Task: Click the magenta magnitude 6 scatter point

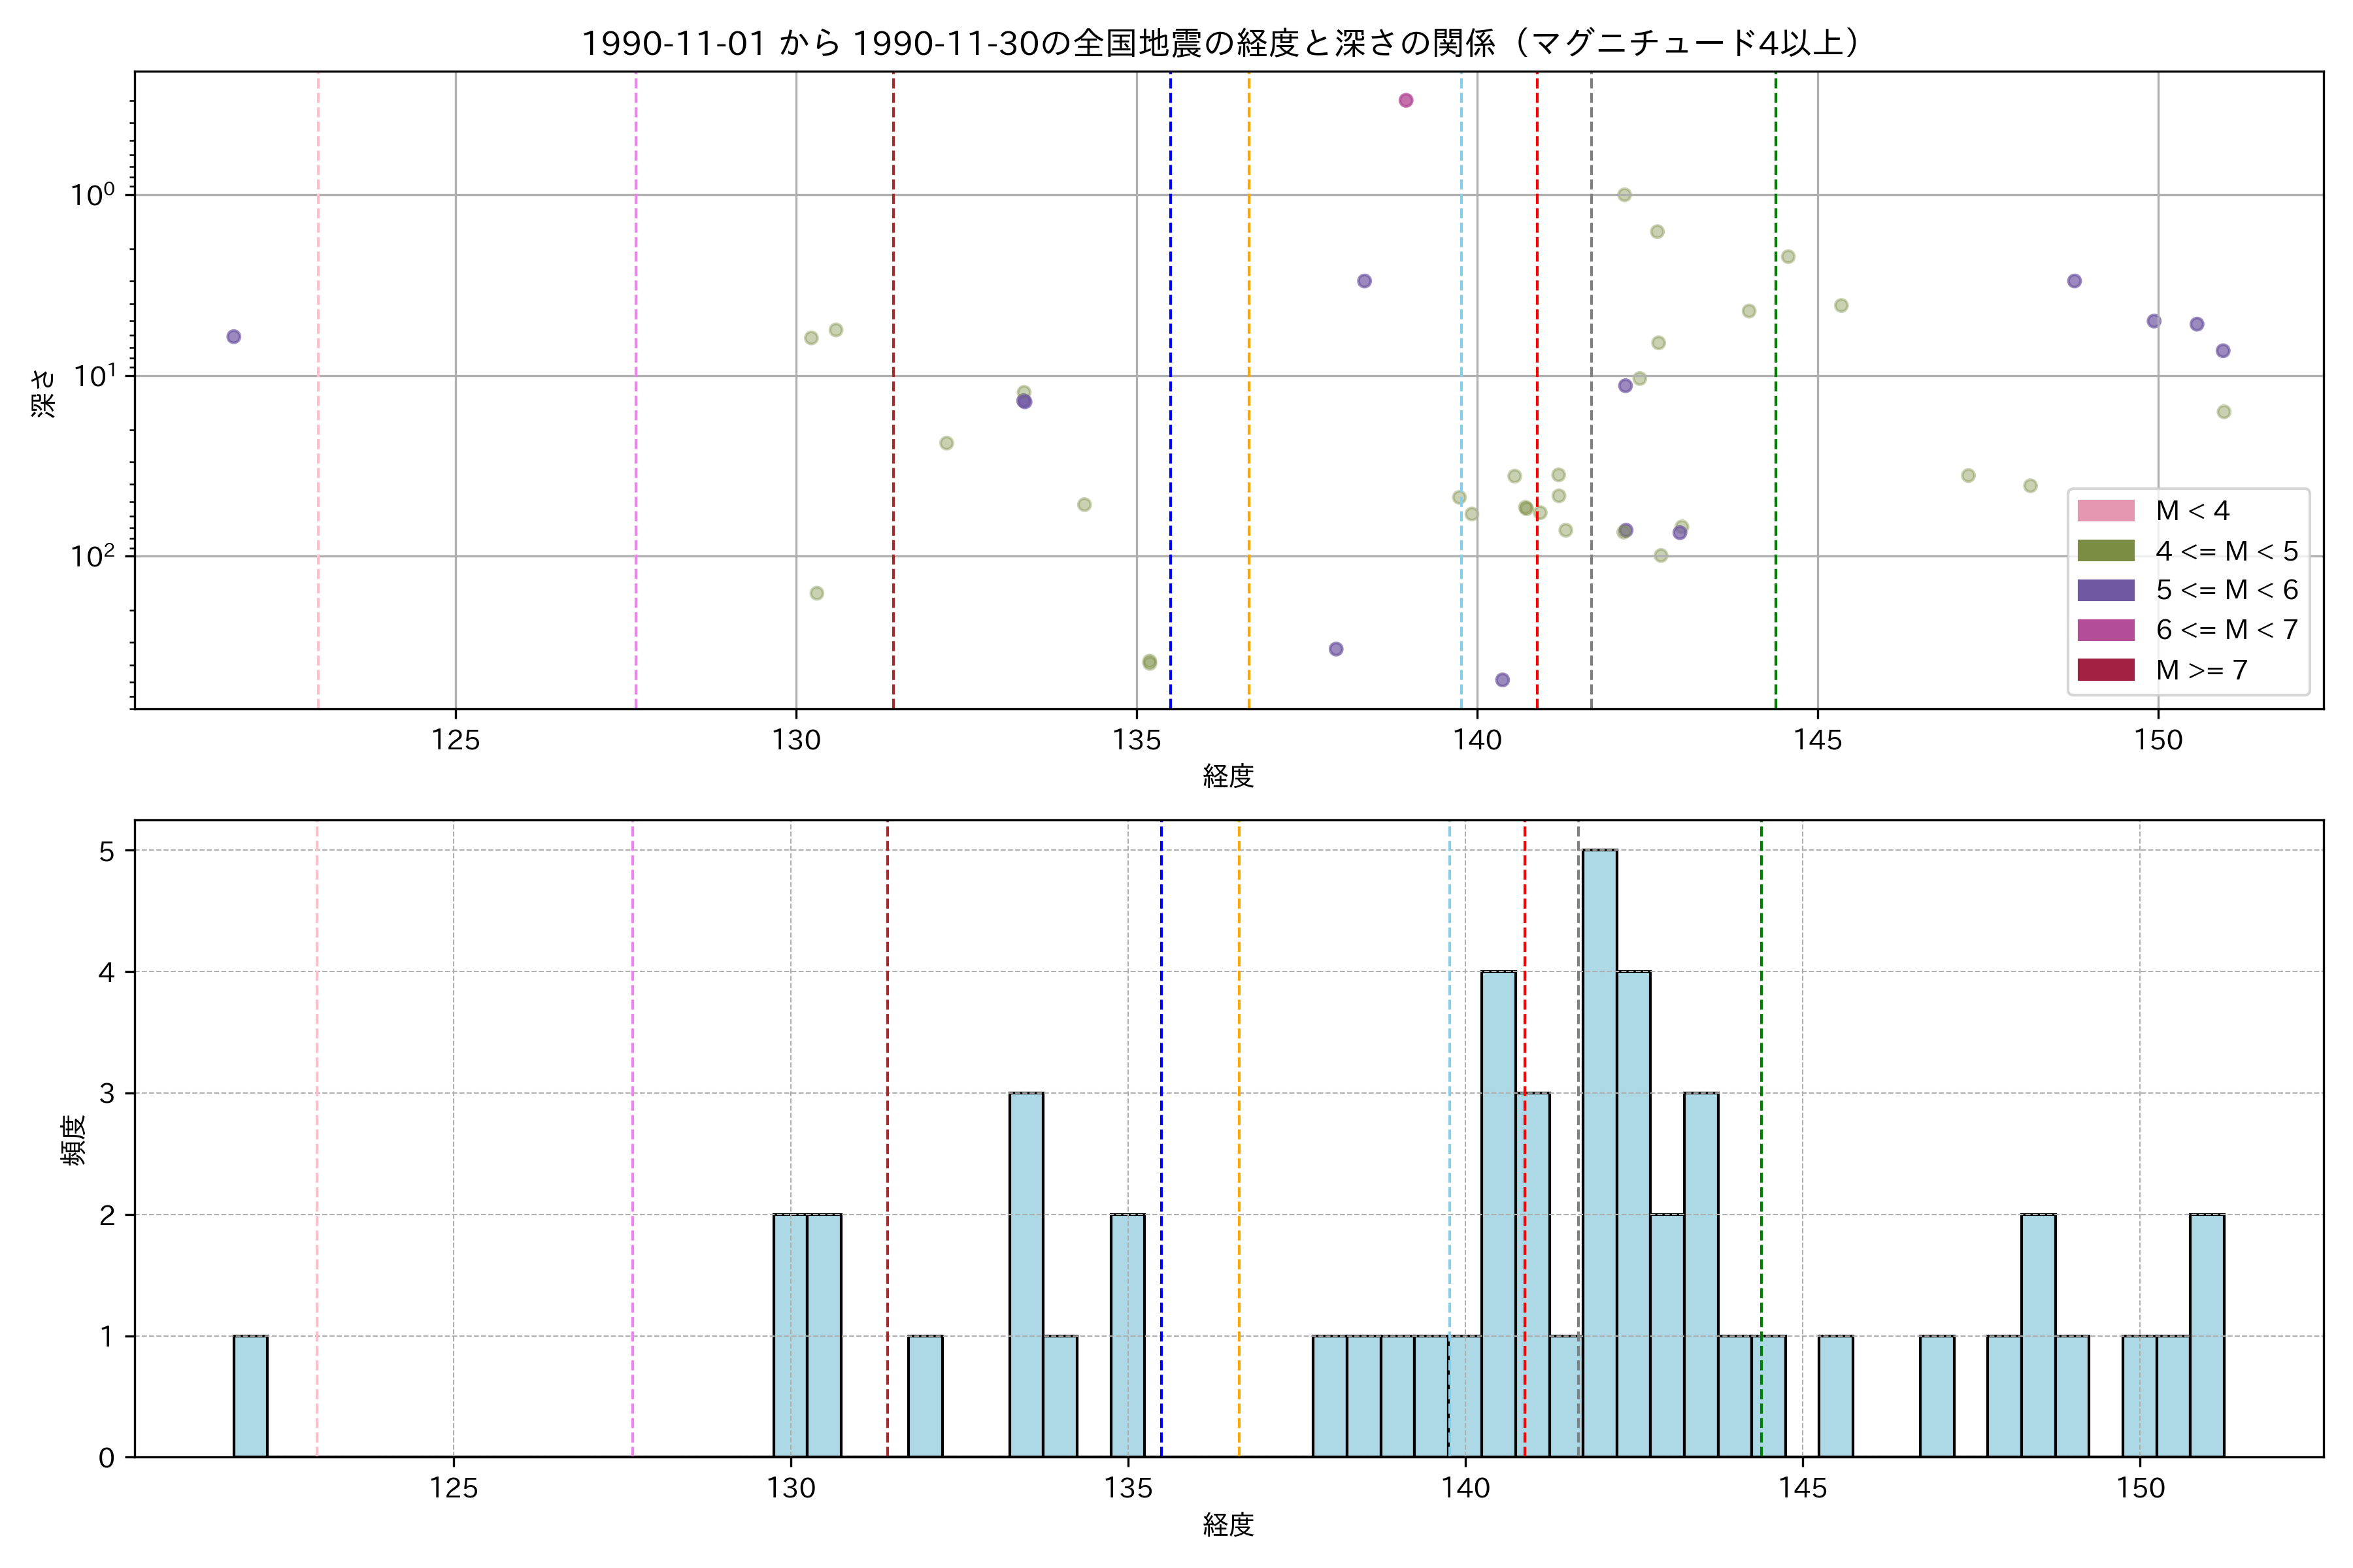Action: (1406, 100)
